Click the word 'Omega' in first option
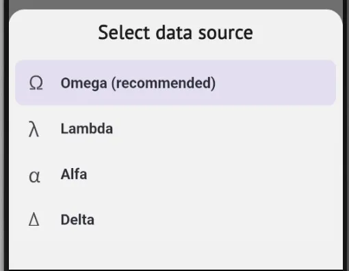 click(83, 83)
